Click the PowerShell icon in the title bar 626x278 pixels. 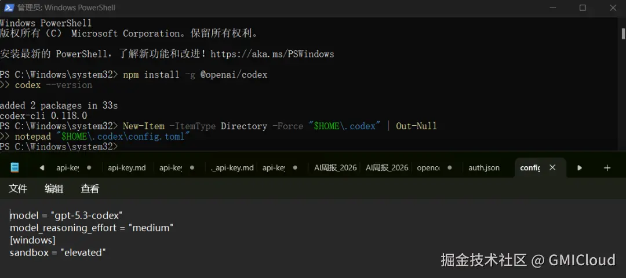(x=9, y=8)
